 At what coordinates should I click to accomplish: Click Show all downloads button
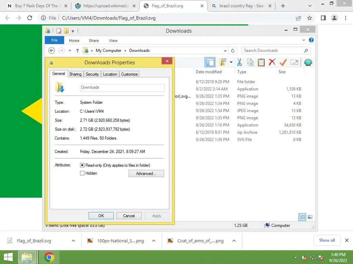point(327,240)
